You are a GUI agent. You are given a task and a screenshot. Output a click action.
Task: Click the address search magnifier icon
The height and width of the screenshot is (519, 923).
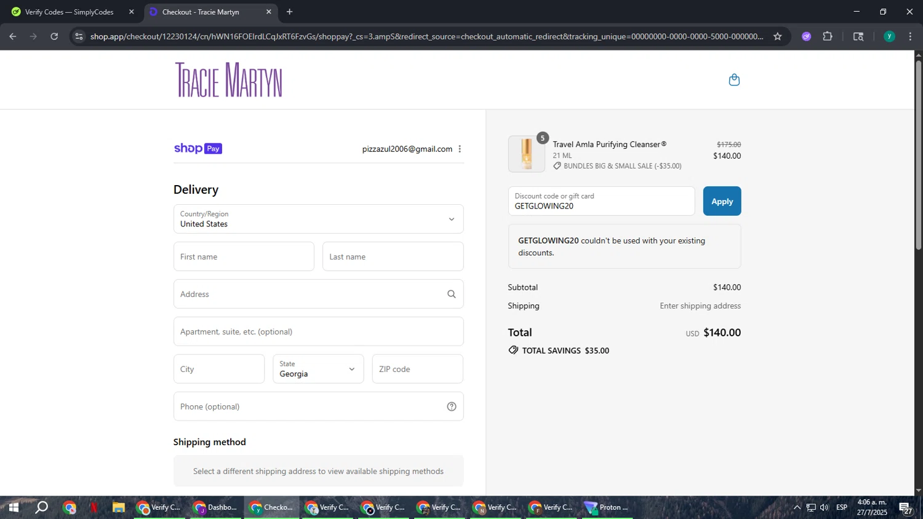(451, 294)
